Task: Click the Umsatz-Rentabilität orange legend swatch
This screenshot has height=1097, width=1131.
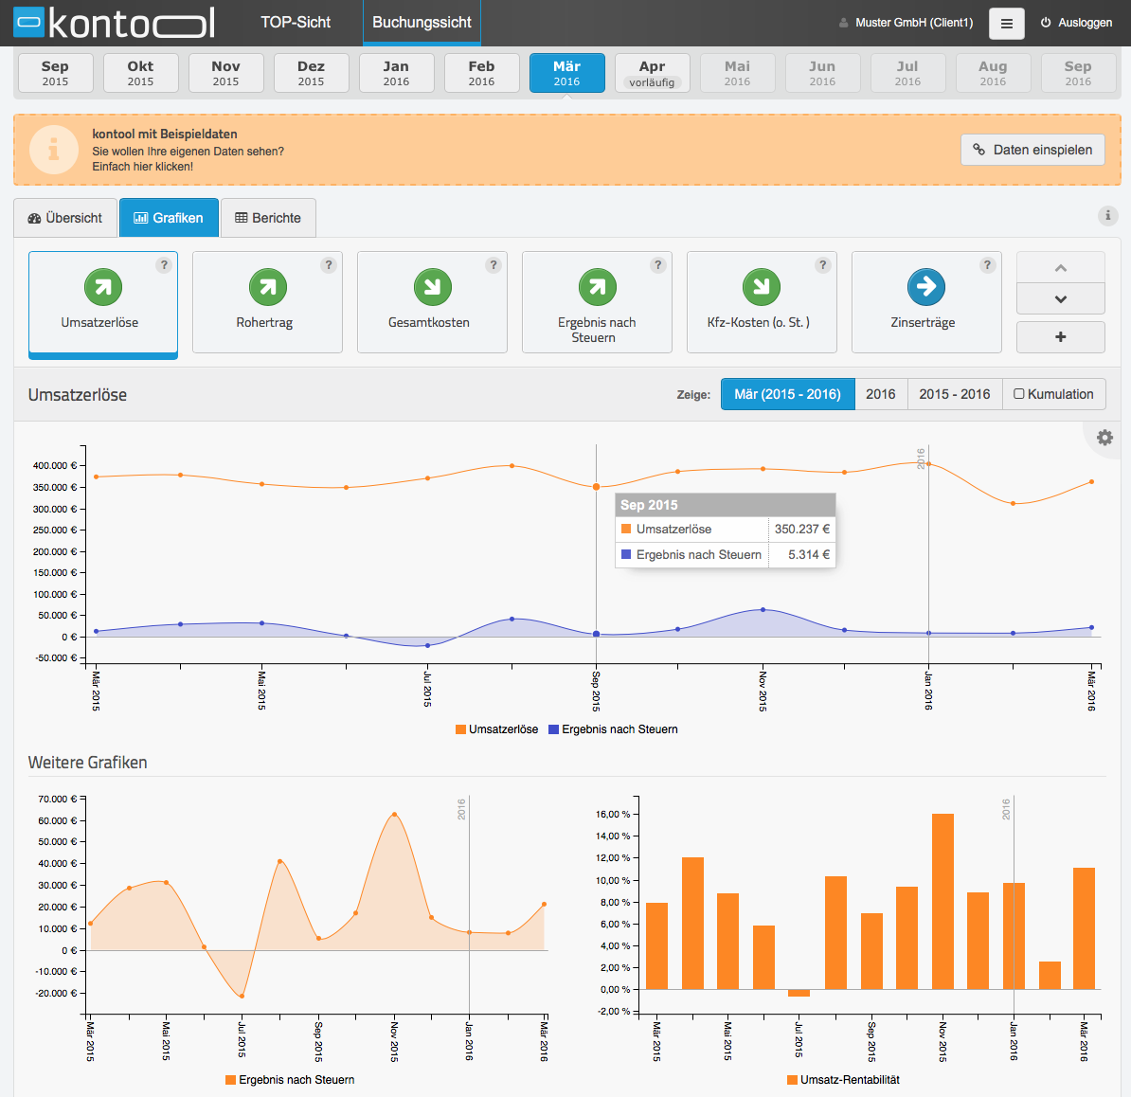Action: pyautogui.click(x=792, y=1080)
